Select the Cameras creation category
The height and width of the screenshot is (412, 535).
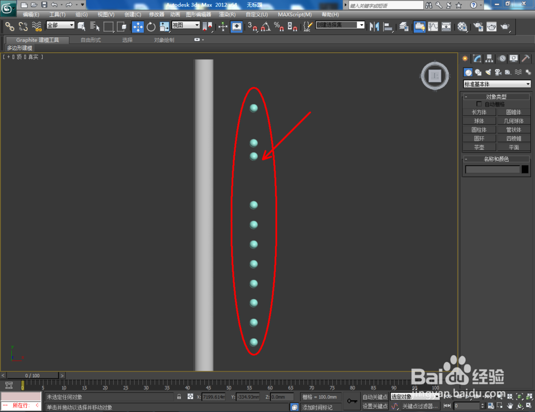click(498, 72)
